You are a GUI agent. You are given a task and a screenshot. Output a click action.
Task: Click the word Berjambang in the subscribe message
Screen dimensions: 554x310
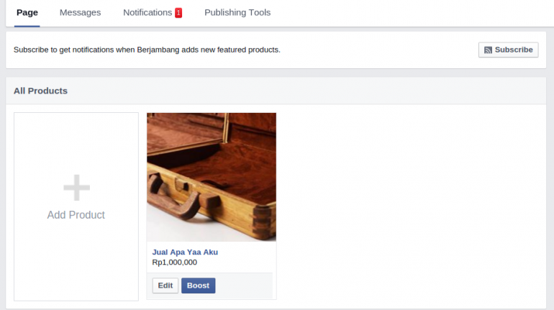pyautogui.click(x=158, y=50)
